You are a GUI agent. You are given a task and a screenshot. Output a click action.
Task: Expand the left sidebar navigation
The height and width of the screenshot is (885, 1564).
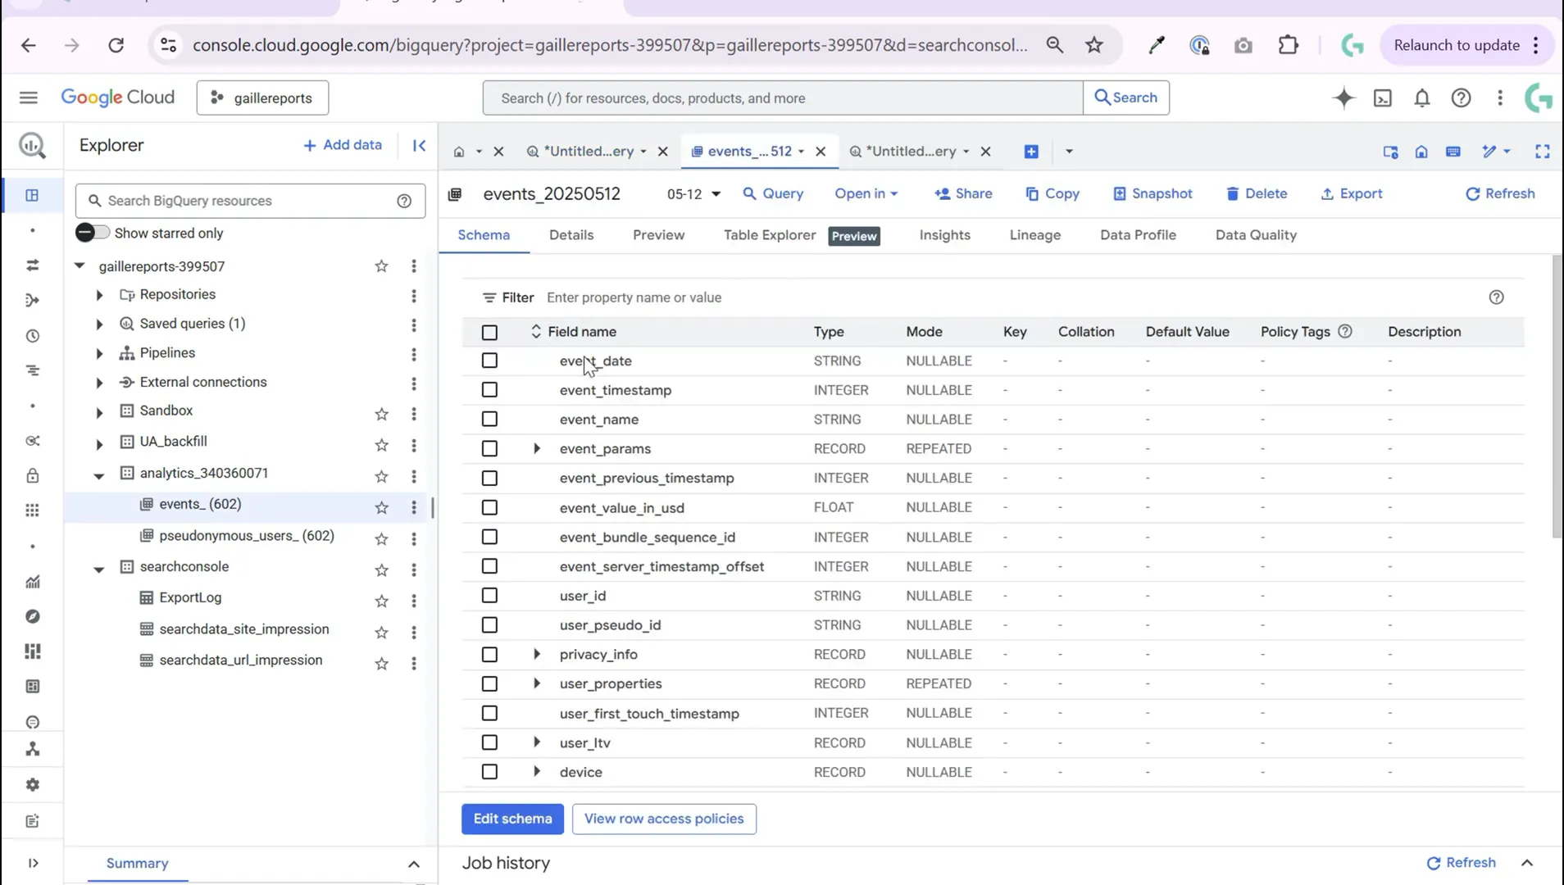tap(33, 863)
